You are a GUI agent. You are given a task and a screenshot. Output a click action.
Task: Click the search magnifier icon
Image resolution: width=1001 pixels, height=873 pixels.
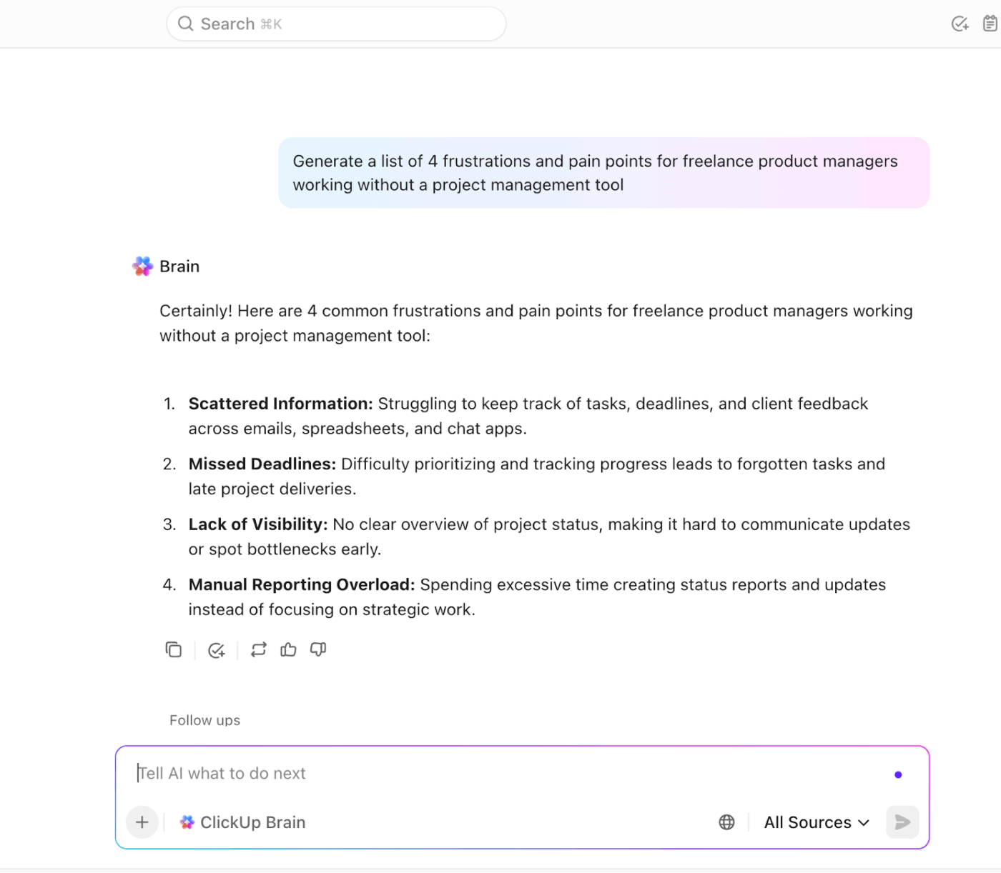(185, 24)
